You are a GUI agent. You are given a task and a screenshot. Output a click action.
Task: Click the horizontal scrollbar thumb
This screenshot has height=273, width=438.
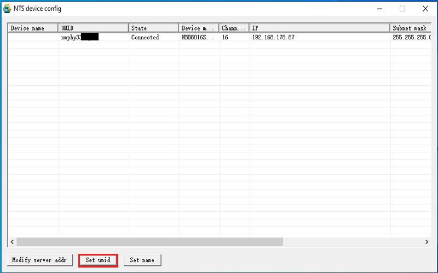[149, 242]
